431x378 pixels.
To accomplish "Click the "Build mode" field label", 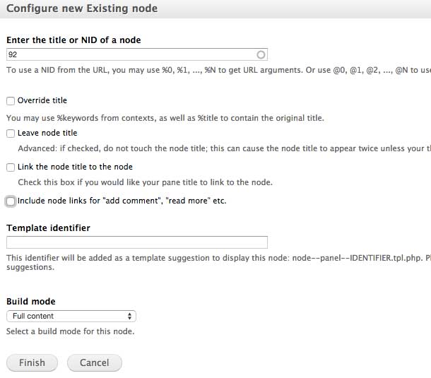I will [x=31, y=302].
